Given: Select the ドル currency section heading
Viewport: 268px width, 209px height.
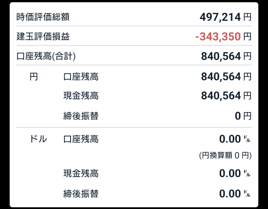Looking at the screenshot, I should [38, 139].
